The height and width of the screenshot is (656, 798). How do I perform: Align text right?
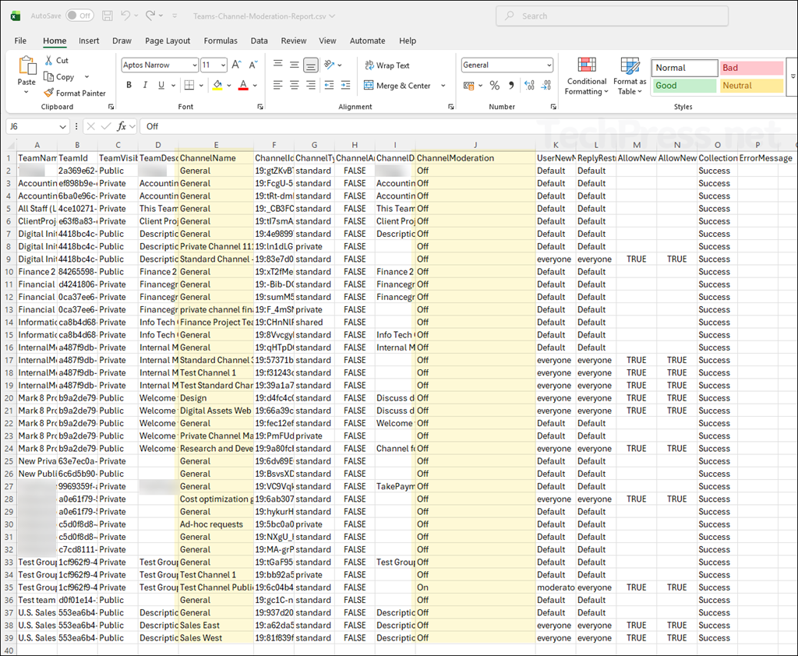[x=311, y=85]
